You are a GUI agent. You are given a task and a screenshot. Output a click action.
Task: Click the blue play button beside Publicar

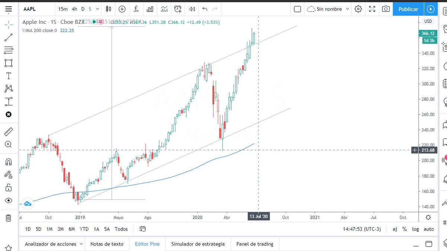[x=431, y=9]
